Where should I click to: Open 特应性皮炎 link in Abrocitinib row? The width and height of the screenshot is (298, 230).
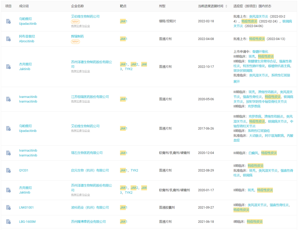click(257, 39)
